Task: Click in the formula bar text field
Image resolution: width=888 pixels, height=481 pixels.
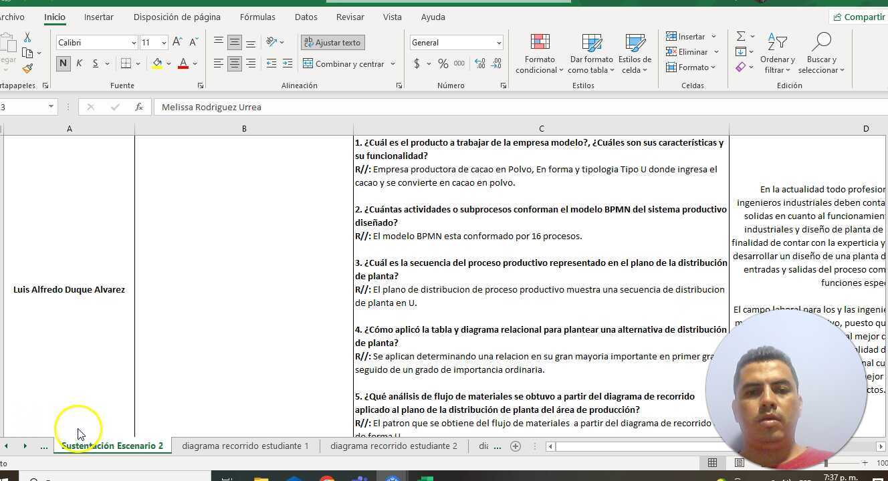Action: click(522, 107)
